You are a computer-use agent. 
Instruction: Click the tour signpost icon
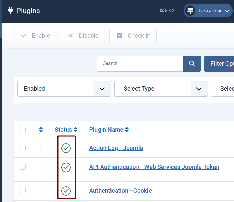click(x=190, y=11)
